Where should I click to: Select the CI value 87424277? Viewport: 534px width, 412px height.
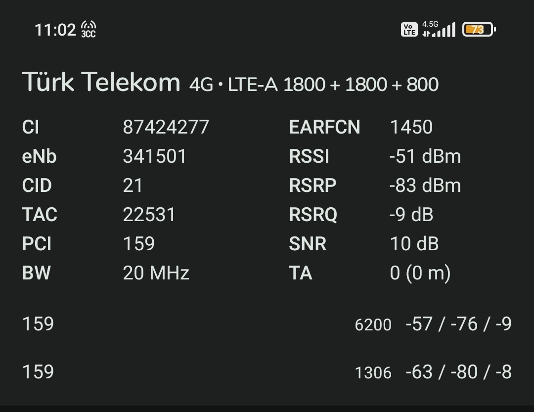[166, 127]
